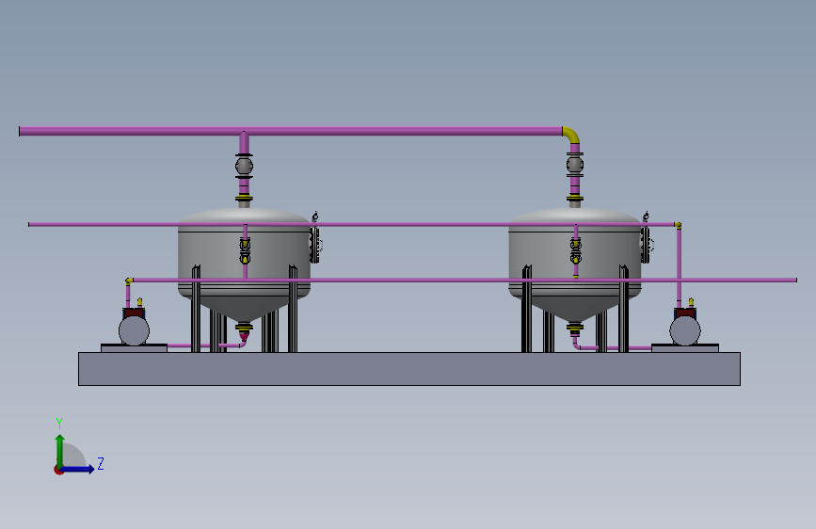Pick the side manhole flange on right tank
The height and width of the screenshot is (529, 816).
pos(646,245)
